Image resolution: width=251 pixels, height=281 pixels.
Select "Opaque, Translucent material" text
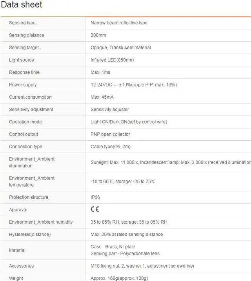(x=120, y=48)
